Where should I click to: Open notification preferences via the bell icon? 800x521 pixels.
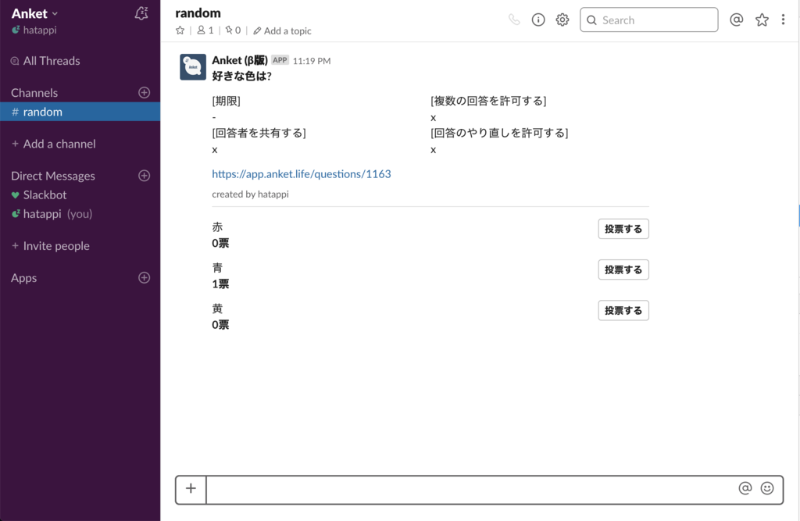[141, 13]
